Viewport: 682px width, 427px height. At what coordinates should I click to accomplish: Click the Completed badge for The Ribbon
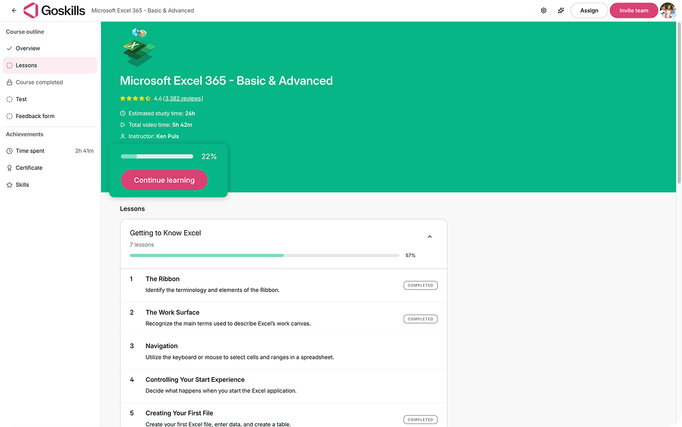pos(420,285)
